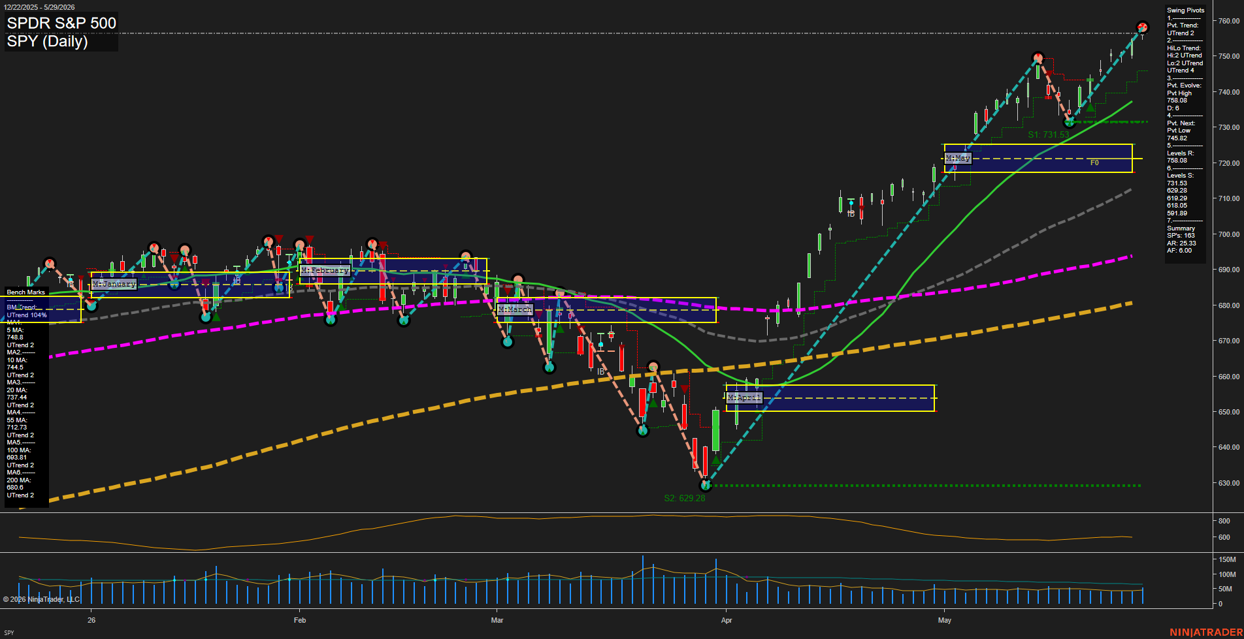Click the Mar label on the time axis
Image resolution: width=1244 pixels, height=639 pixels.
497,620
